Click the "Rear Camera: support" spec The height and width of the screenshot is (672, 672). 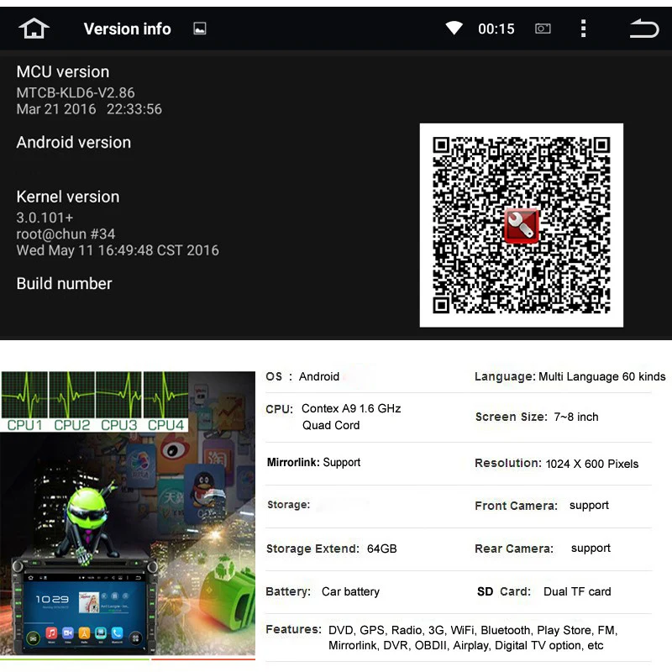click(x=543, y=549)
